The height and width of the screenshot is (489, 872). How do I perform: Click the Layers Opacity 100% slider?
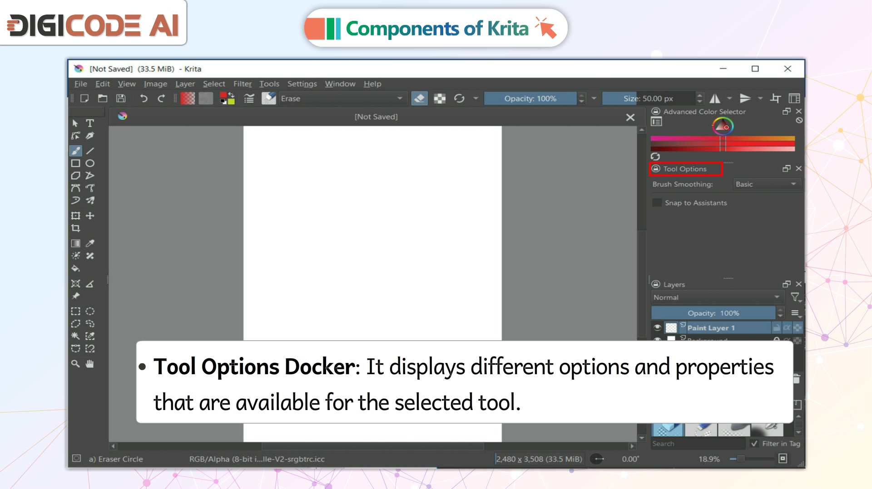(713, 313)
